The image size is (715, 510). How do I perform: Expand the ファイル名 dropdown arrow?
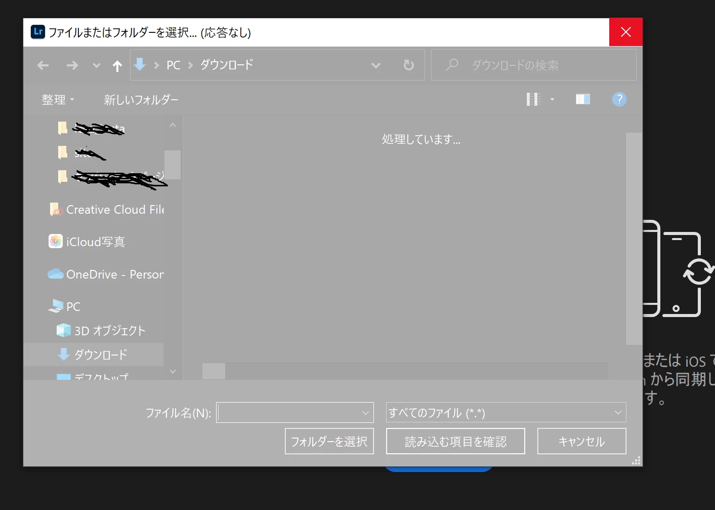coord(366,413)
